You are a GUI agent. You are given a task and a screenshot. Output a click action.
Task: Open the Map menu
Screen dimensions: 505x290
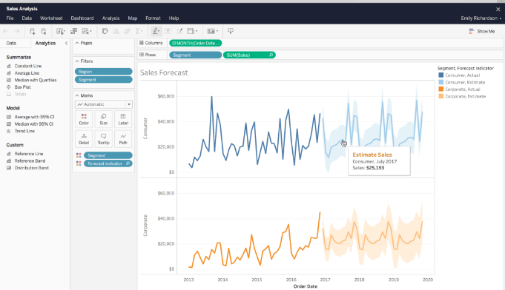pyautogui.click(x=133, y=18)
